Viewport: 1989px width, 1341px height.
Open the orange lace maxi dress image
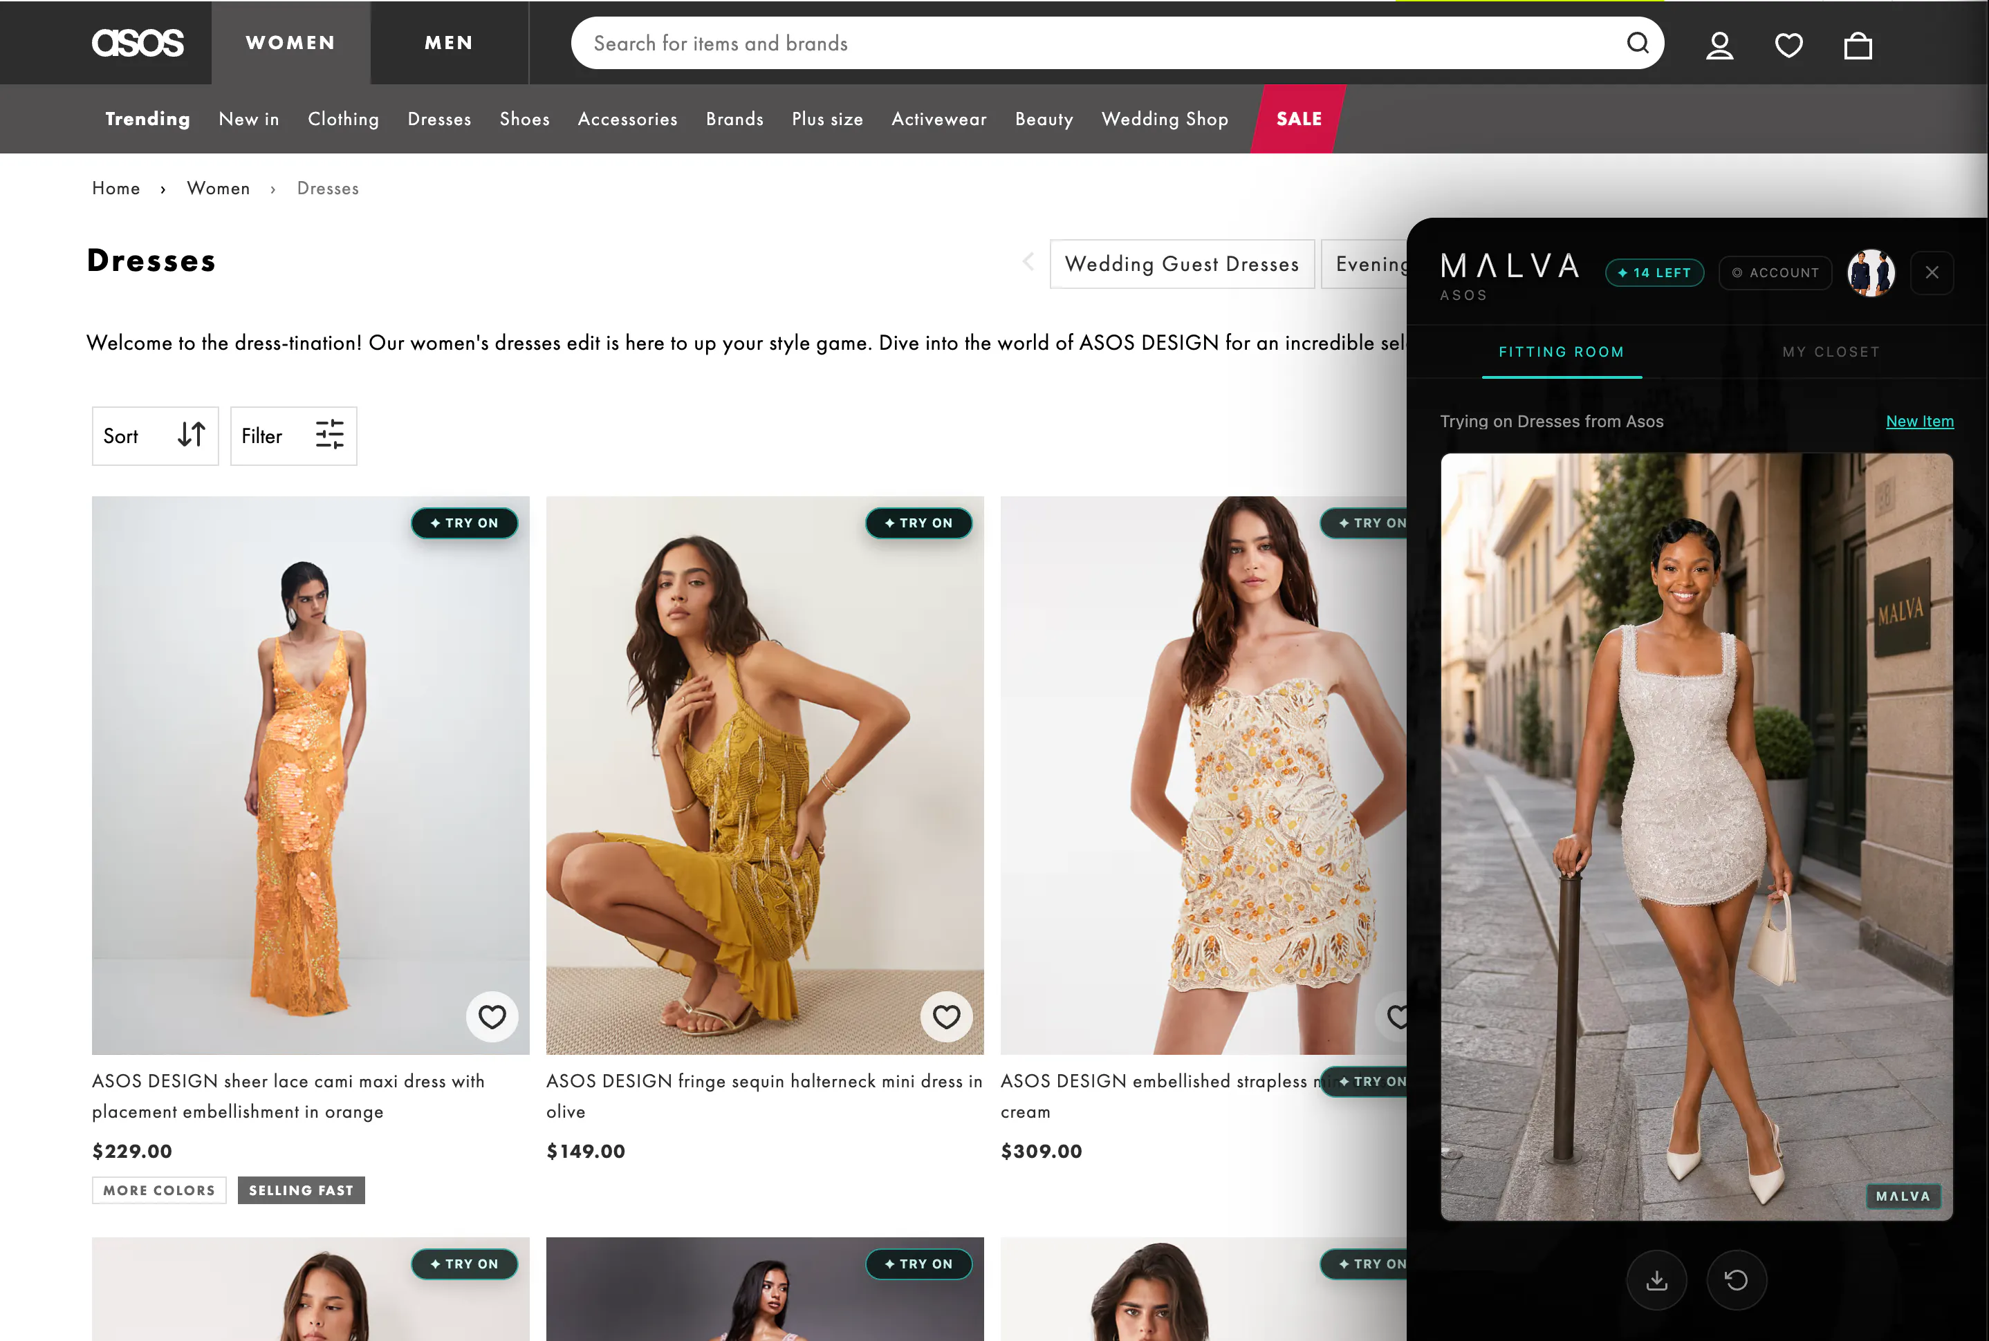(x=311, y=775)
